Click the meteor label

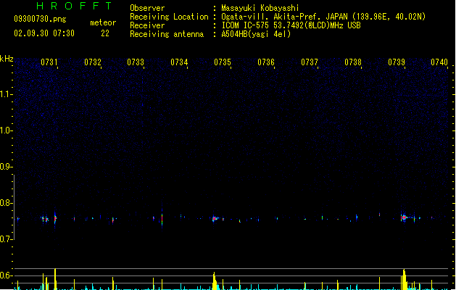pos(103,22)
